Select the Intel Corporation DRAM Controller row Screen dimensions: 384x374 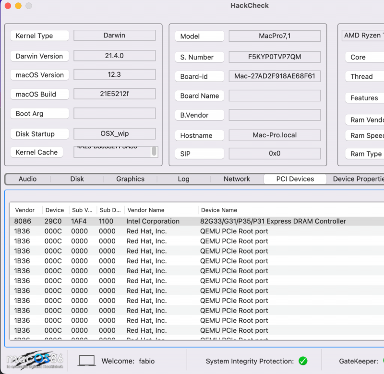192,221
